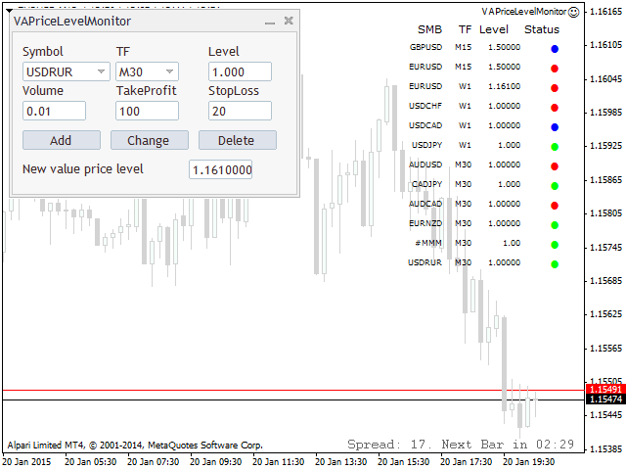This screenshot has width=626, height=470.
Task: Expand the TF dropdown showing M30
Action: [x=147, y=71]
